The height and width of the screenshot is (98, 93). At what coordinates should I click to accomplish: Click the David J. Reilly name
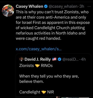pos(38,59)
